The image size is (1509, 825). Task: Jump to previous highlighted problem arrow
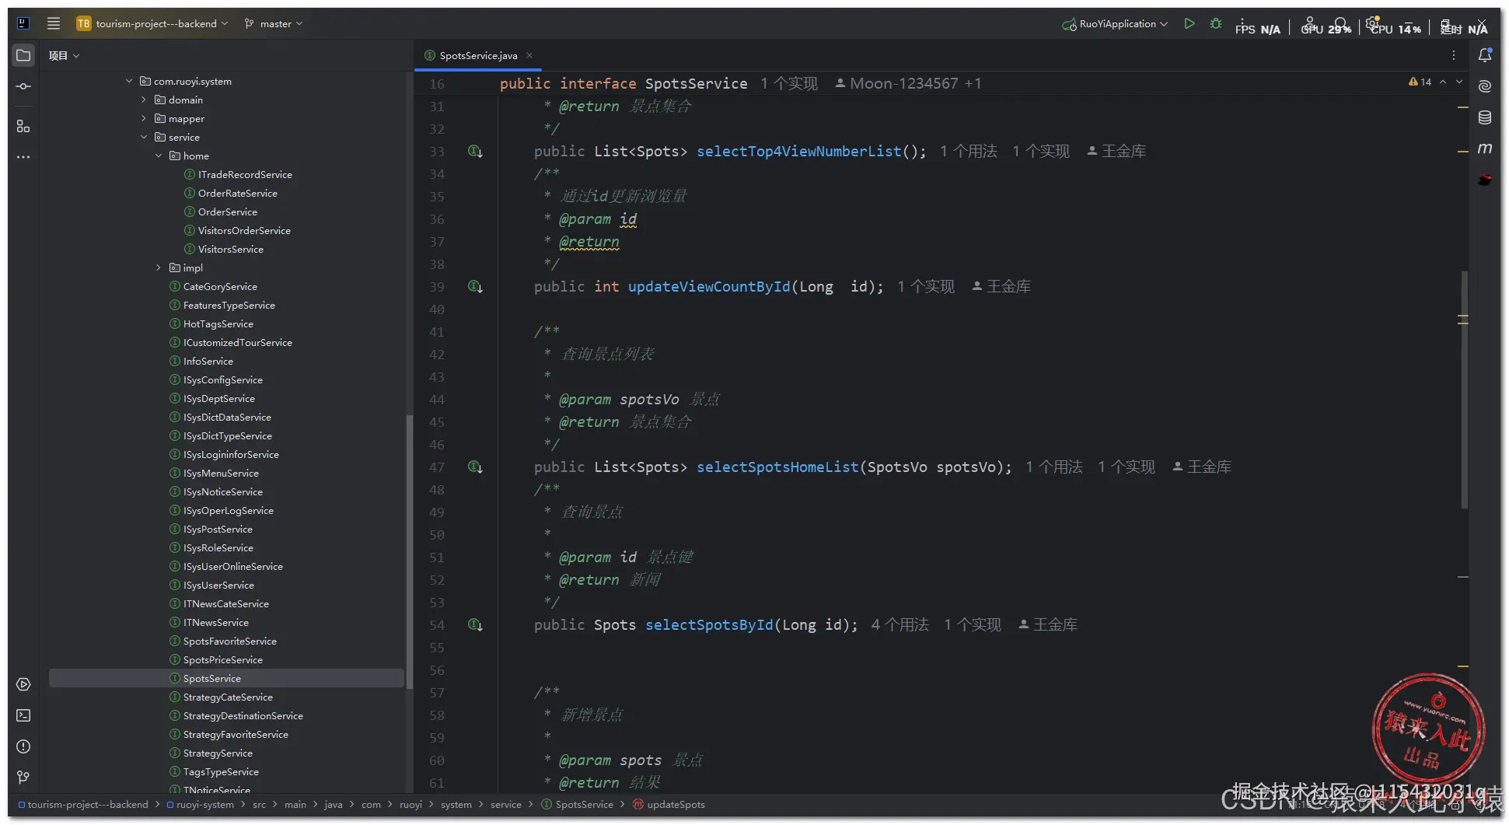pyautogui.click(x=1443, y=82)
